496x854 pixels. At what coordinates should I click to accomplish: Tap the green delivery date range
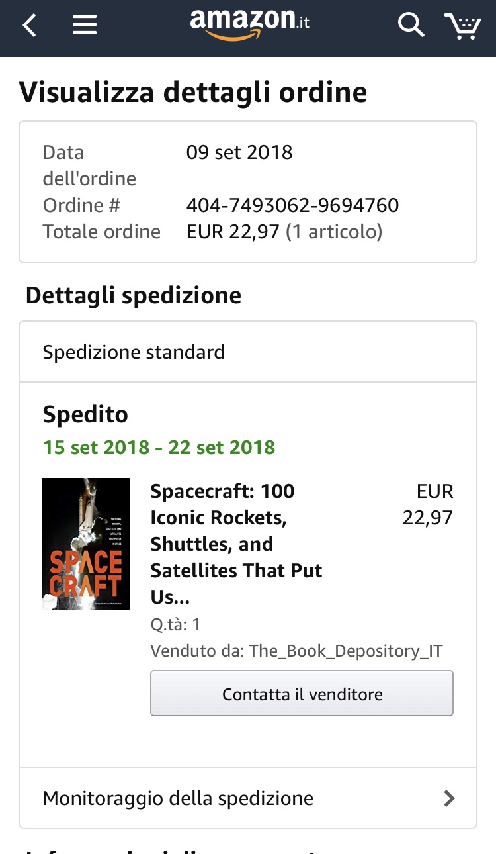(159, 448)
